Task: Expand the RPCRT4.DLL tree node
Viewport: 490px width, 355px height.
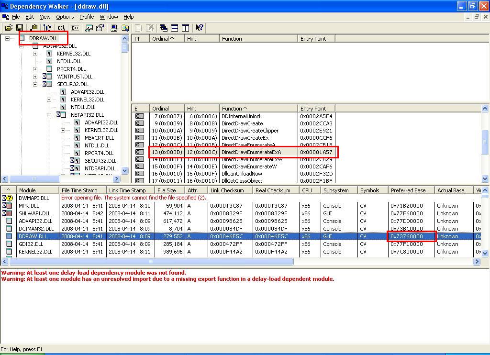Action: pos(35,69)
